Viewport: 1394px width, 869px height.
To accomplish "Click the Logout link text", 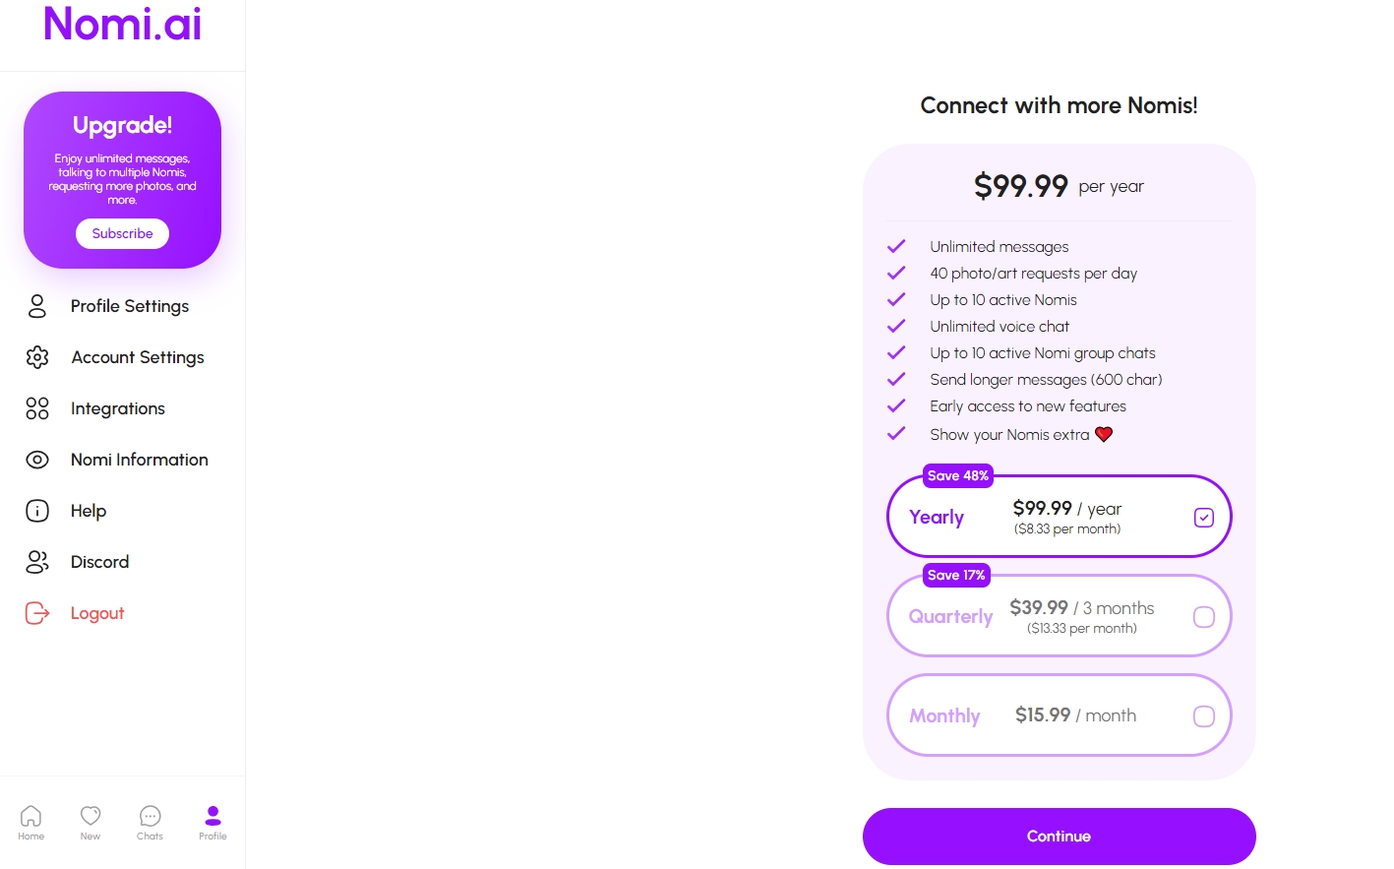I will click(97, 613).
